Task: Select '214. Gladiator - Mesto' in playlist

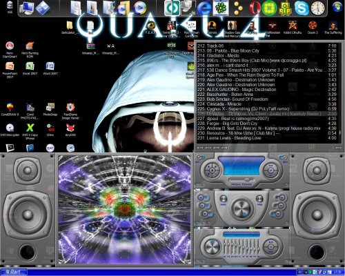Action: pos(267,55)
